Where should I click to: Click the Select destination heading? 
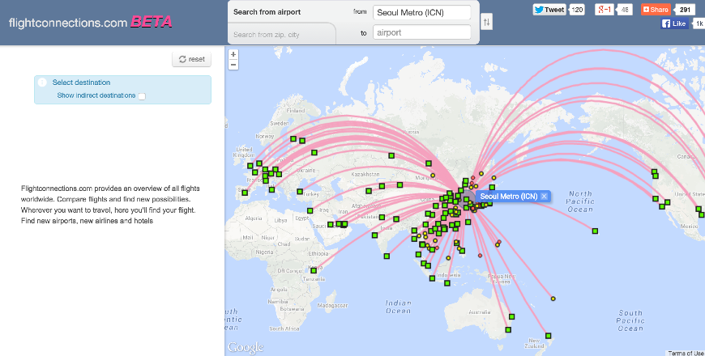pos(81,83)
